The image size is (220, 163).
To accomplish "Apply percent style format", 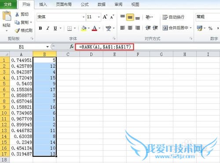I will pyautogui.click(x=210, y=28).
